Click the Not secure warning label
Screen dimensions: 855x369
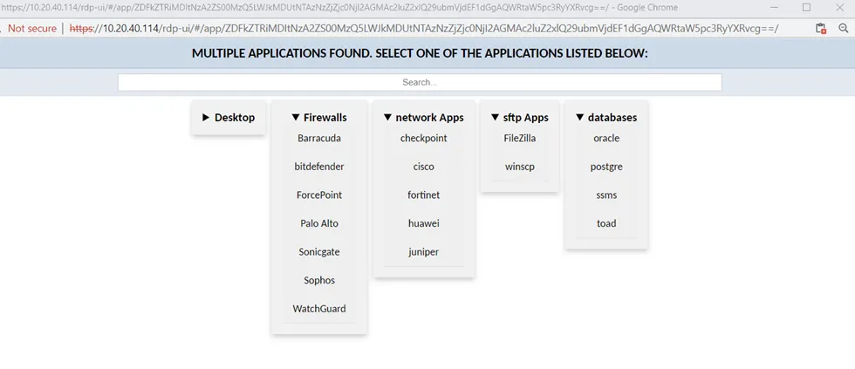coord(31,28)
